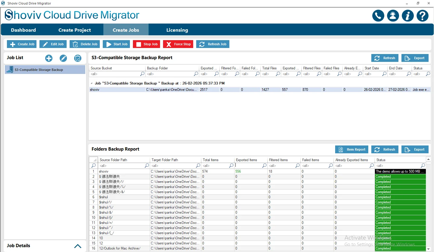Export the Folders Backup Report
Viewport: 434px width, 252px height.
tap(415, 149)
